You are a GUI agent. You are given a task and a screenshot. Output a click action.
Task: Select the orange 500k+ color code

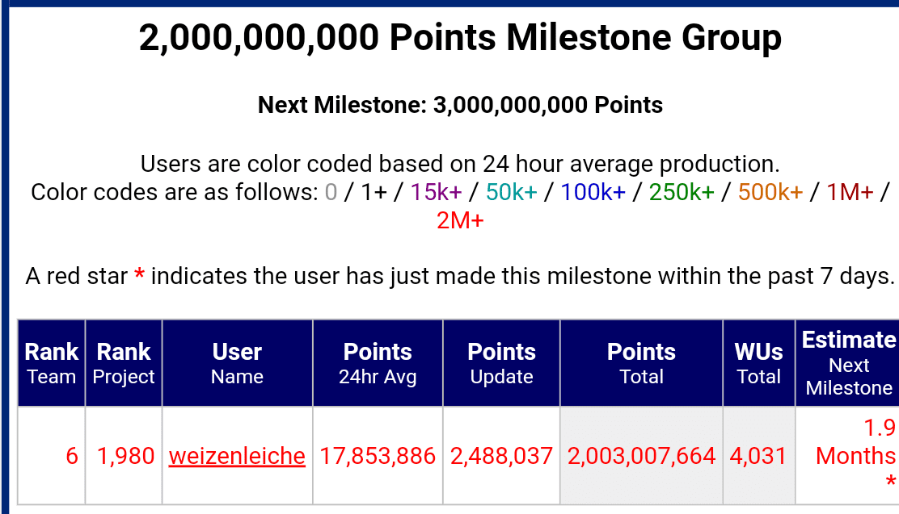[770, 192]
